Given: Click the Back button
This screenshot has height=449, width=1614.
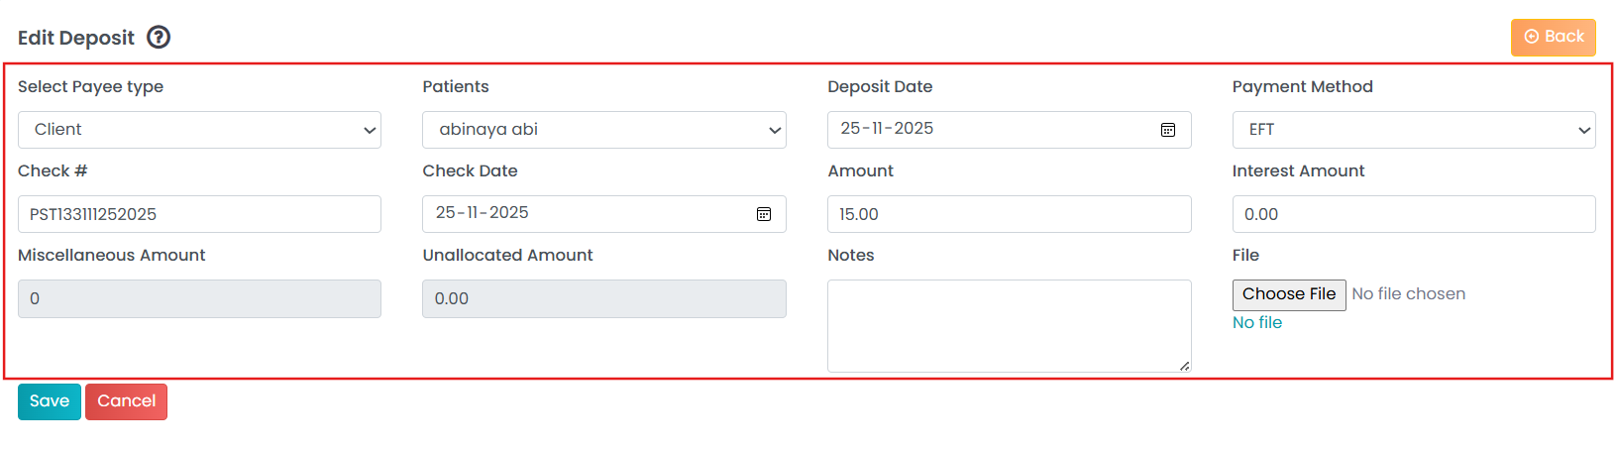Looking at the screenshot, I should [x=1553, y=37].
